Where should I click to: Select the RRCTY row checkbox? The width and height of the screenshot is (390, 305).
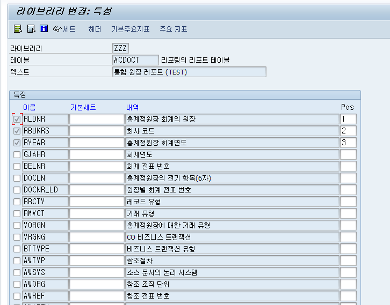[x=17, y=202]
